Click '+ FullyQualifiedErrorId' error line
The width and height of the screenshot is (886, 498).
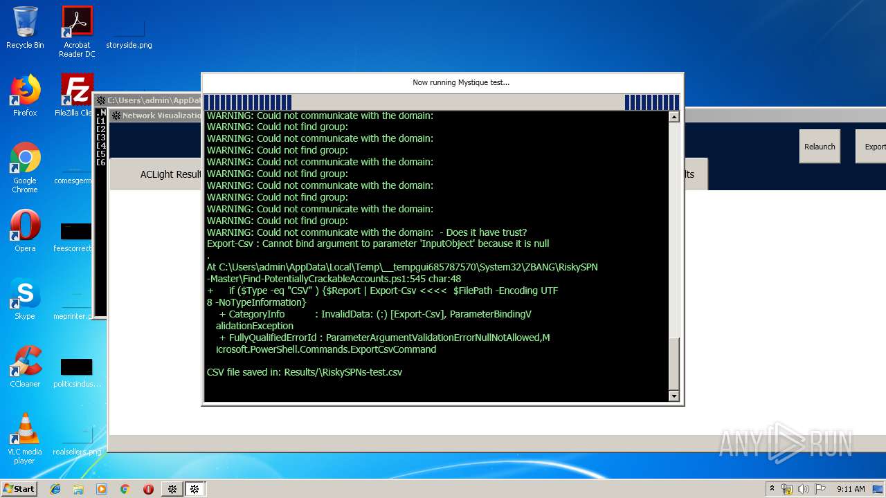[384, 338]
